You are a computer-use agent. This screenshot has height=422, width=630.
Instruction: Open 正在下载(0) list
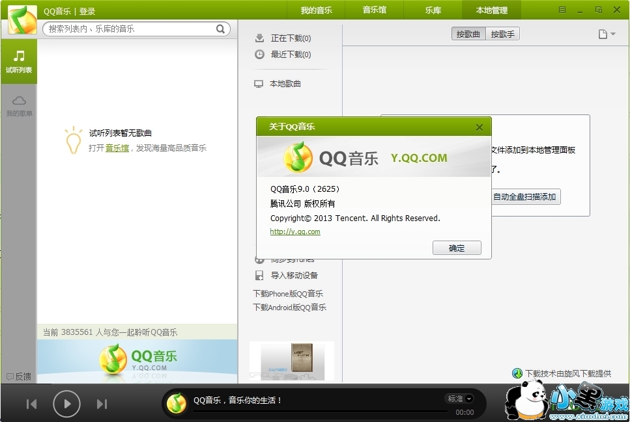click(291, 38)
